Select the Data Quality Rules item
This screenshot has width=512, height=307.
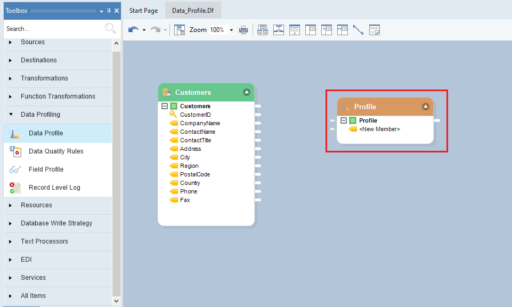(x=56, y=151)
